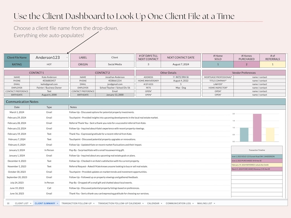This screenshot has width=291, height=218.
Task: Click School Teacher / School Div 56 cell
Action: coord(115,88)
